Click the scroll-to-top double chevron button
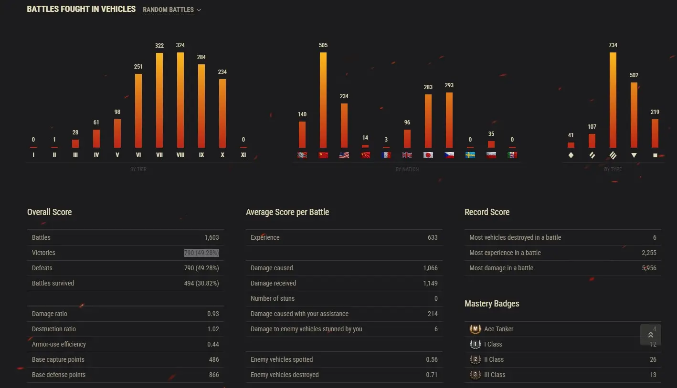The width and height of the screenshot is (677, 388). coord(650,335)
